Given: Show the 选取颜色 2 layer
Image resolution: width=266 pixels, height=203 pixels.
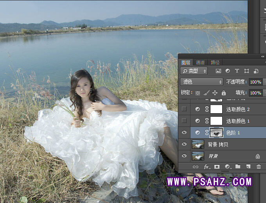Looking at the screenshot, I should (184, 109).
